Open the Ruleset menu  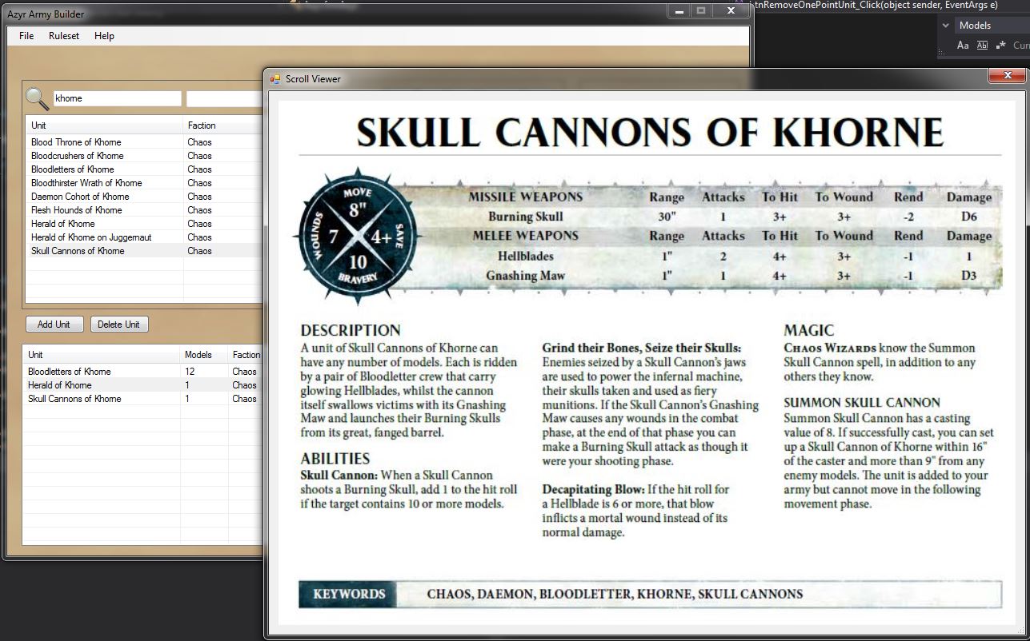pos(64,36)
